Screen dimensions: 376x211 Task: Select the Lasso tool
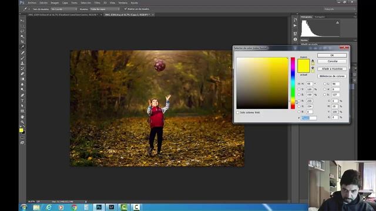coord(22,31)
